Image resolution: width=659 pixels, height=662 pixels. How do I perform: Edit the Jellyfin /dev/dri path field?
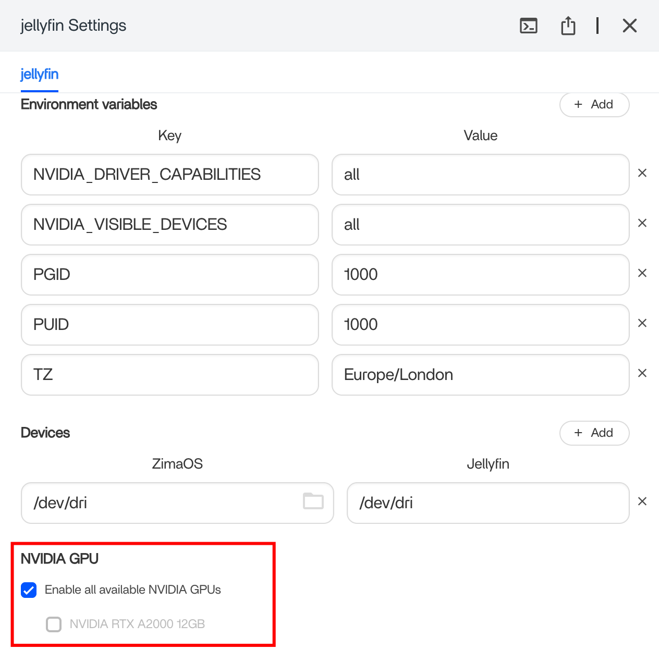click(487, 503)
